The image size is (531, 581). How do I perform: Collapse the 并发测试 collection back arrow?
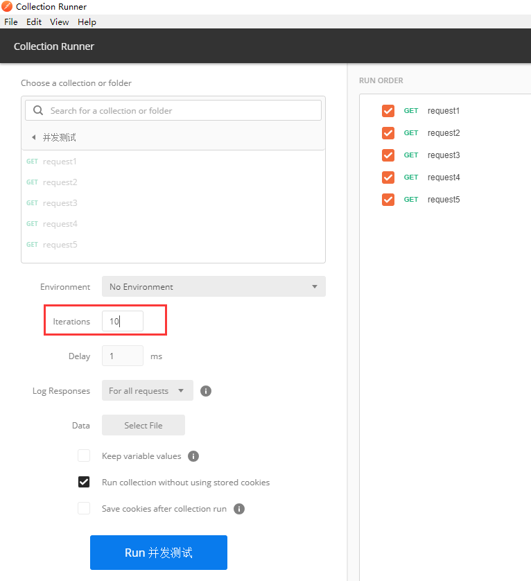point(33,137)
